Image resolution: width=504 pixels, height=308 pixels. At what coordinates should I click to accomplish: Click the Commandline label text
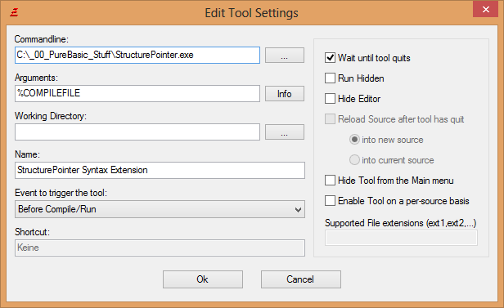click(42, 39)
